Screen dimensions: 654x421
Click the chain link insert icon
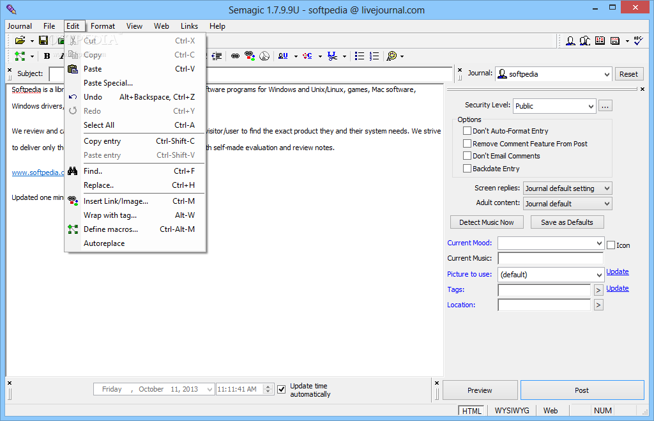[235, 56]
